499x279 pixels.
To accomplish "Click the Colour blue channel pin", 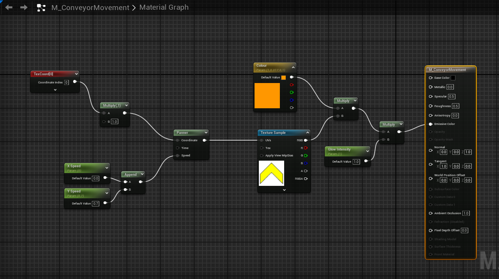I will click(292, 100).
